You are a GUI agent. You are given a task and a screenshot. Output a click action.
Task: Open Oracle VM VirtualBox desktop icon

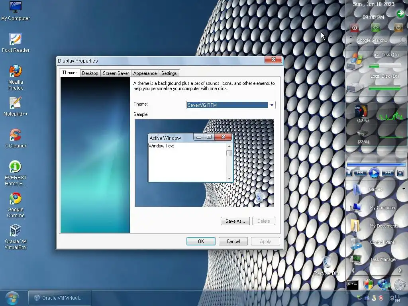coord(16,237)
